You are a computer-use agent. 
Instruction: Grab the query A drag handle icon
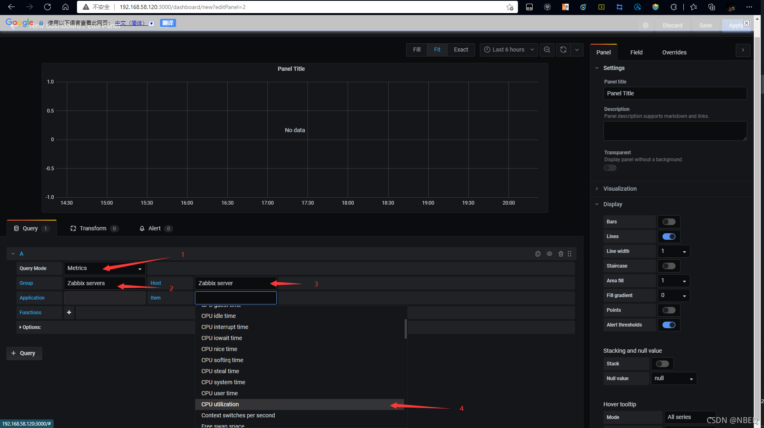570,254
